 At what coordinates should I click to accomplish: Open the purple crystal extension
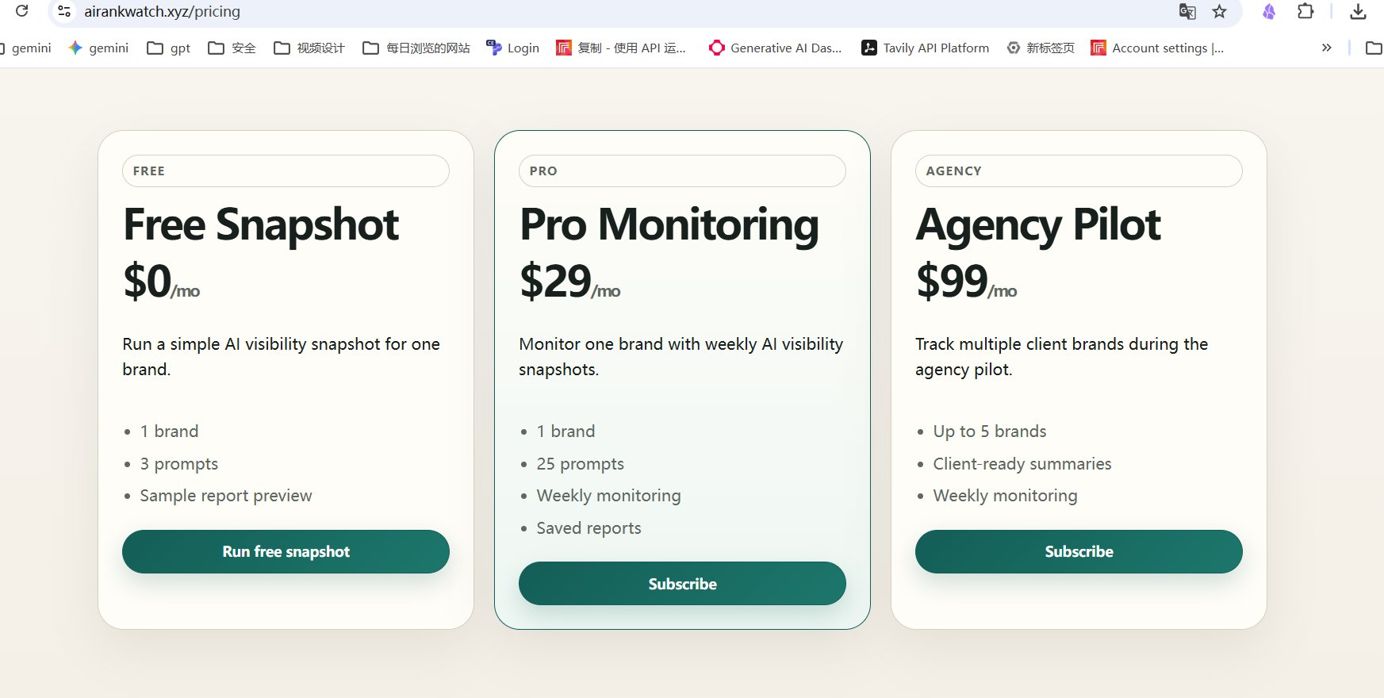click(1269, 11)
